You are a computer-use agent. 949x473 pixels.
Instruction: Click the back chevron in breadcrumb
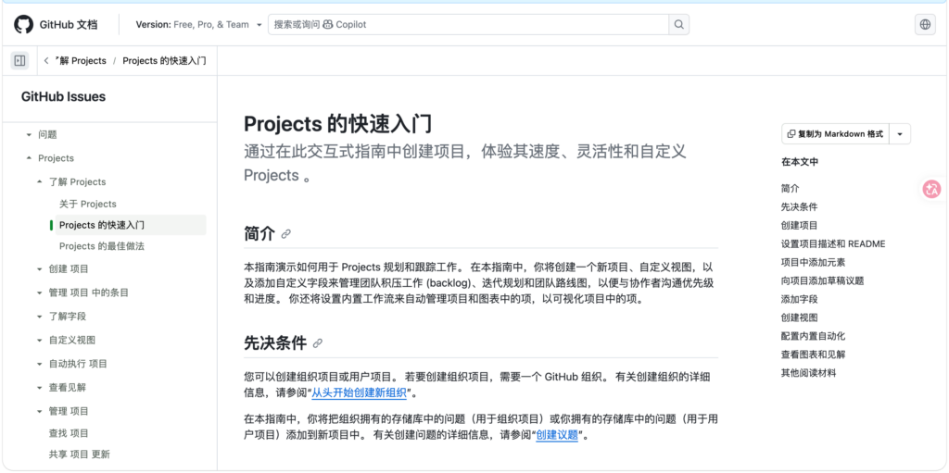pos(46,60)
